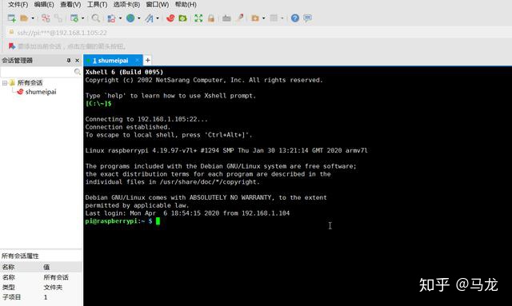This screenshot has height=306, width=512.
Task: Click the layout grid icon
Action: [x=274, y=18]
